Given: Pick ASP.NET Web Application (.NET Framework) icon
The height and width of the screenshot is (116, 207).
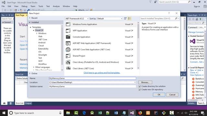Looking at the screenshot, I should 68,43.
